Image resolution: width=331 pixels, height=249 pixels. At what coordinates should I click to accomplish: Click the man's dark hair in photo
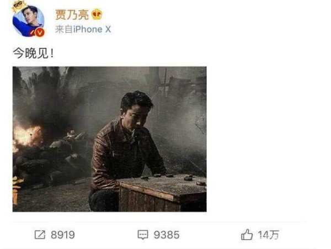(x=136, y=100)
